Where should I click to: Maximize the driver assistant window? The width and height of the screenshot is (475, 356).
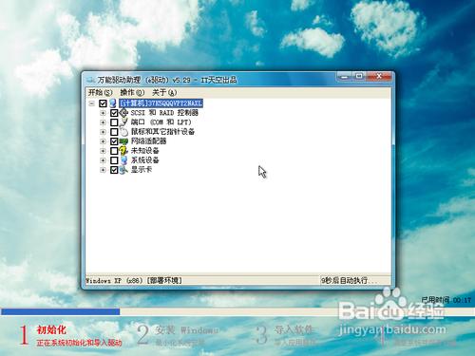(x=359, y=76)
